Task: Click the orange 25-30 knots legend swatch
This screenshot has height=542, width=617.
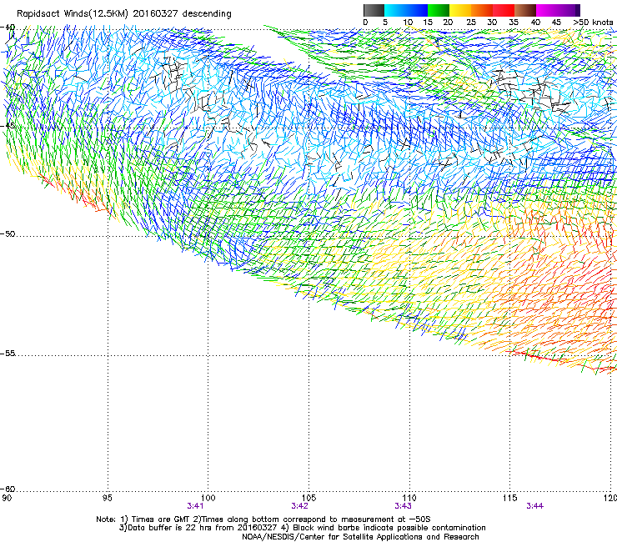Action: coord(482,10)
